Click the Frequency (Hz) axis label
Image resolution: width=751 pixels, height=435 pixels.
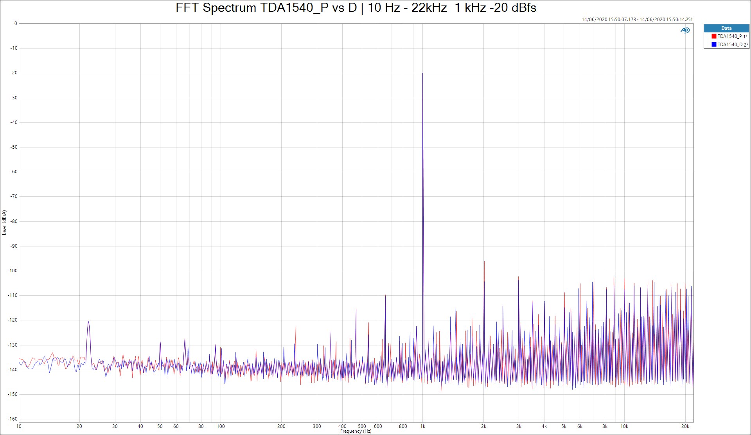[x=356, y=431]
